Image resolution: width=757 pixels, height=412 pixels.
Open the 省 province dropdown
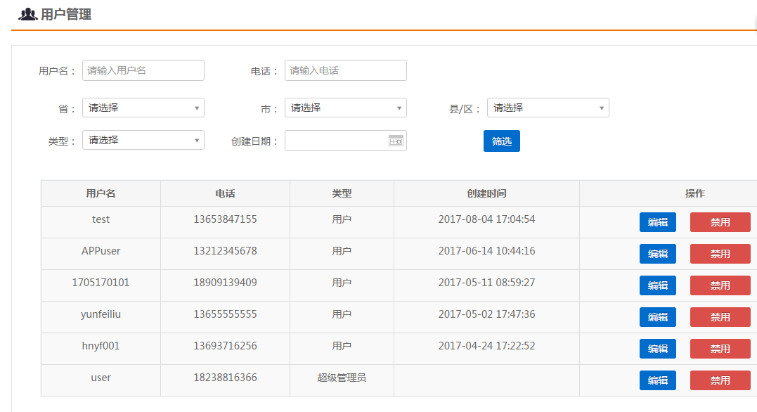coord(143,107)
